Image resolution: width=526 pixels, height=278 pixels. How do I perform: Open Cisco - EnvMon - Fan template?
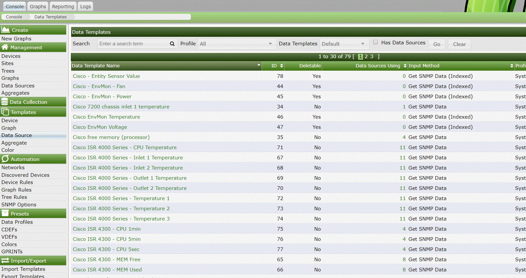point(99,86)
